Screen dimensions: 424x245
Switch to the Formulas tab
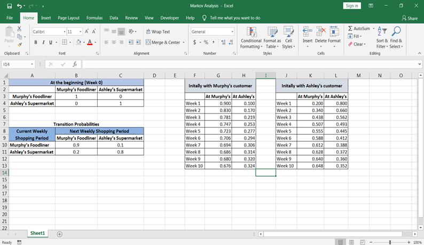[x=95, y=18]
